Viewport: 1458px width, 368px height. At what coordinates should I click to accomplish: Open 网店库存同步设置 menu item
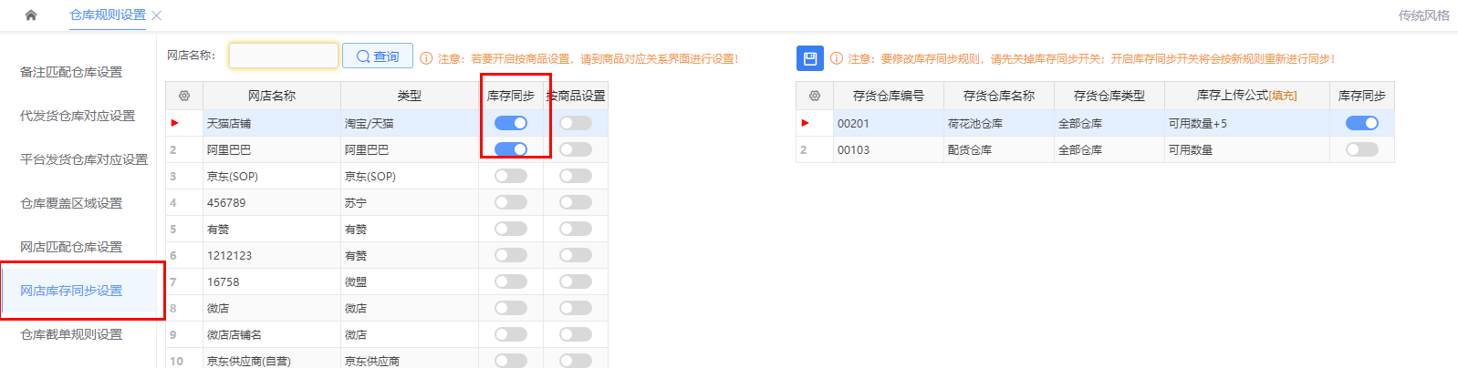point(71,291)
